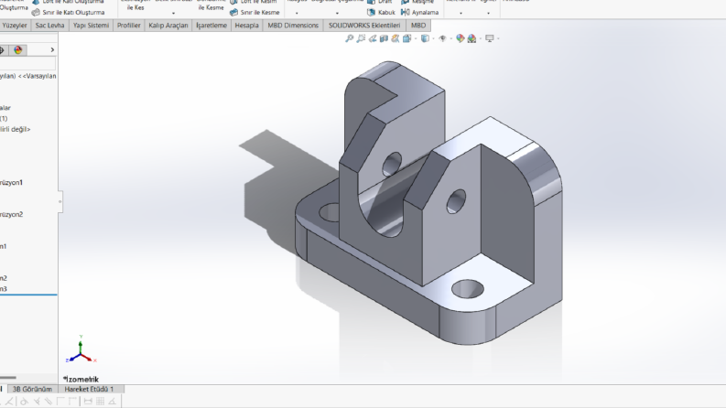Click the View Orientation cube icon
The height and width of the screenshot is (408, 726).
tap(406, 38)
